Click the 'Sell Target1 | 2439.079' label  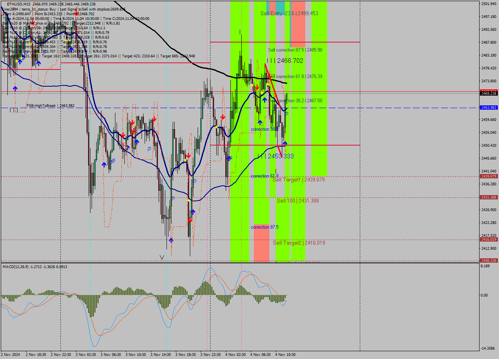pos(299,179)
